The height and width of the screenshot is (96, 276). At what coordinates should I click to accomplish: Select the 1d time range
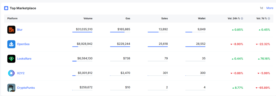tap(261, 8)
